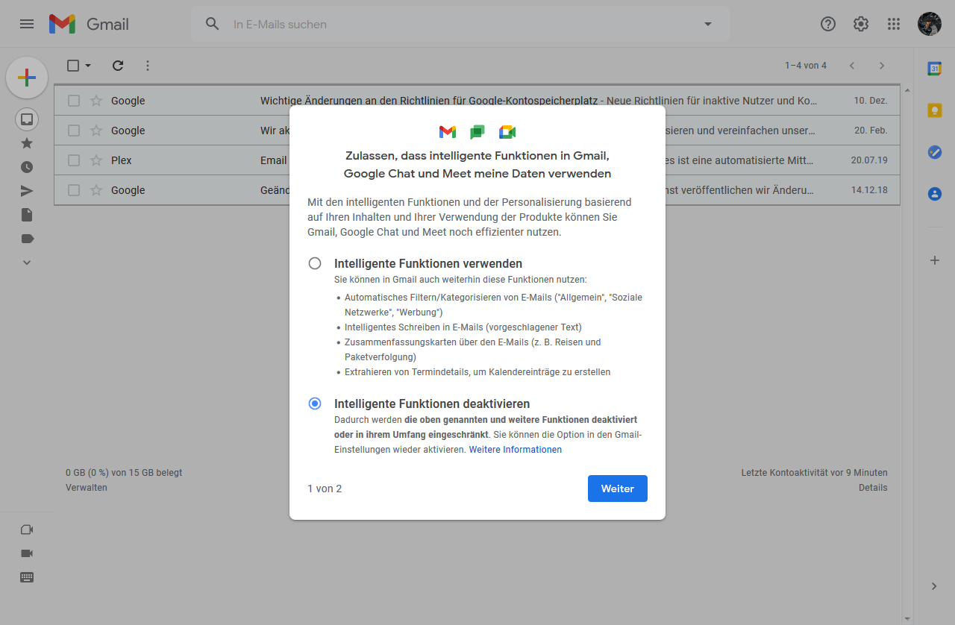Tick checkbox of the Plex email

(74, 160)
